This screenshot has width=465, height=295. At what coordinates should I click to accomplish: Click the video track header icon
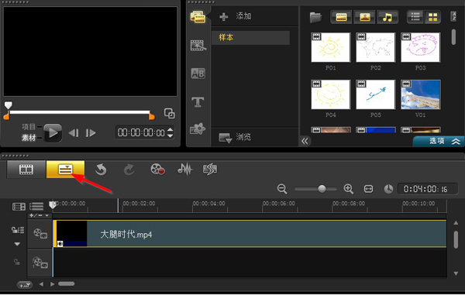click(40, 233)
